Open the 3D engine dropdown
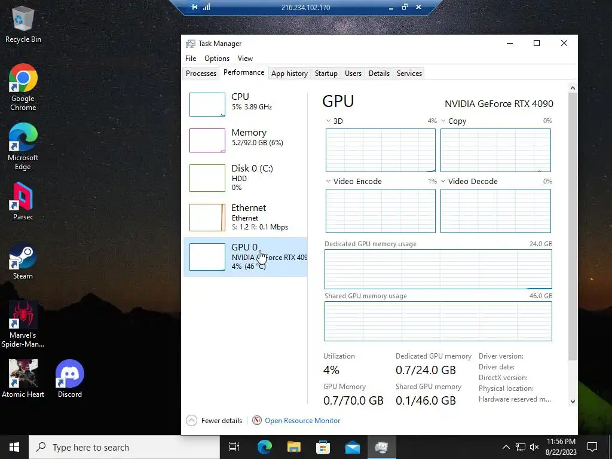 [x=329, y=121]
